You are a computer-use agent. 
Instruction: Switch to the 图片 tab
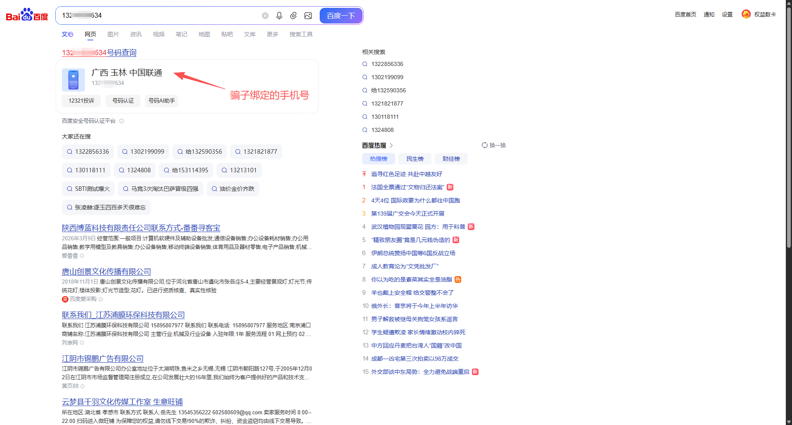click(113, 34)
